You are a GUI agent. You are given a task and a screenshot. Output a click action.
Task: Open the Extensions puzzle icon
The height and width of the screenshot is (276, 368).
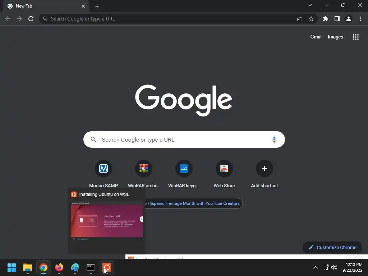point(326,19)
